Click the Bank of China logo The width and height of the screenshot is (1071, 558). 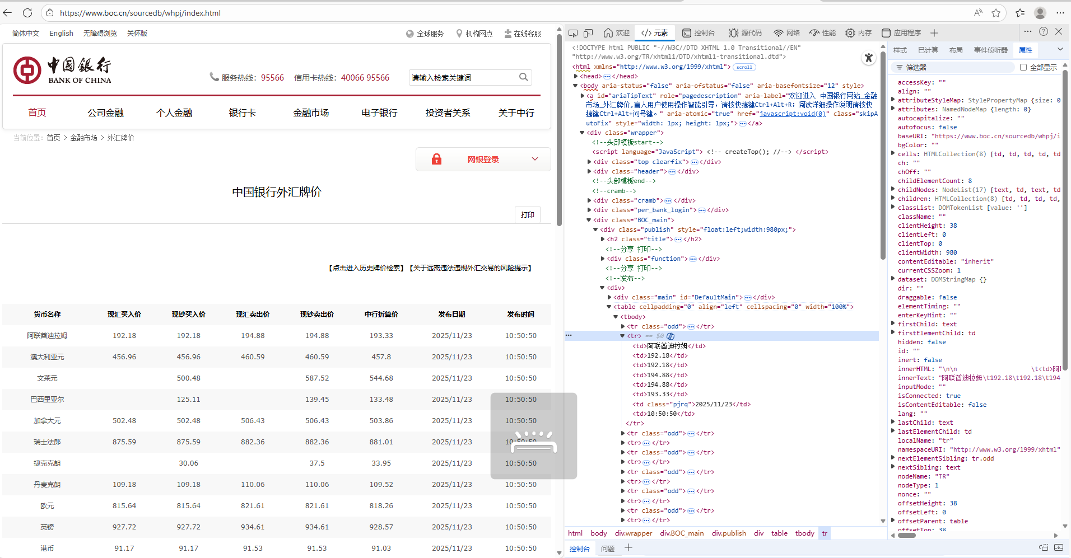pyautogui.click(x=62, y=70)
